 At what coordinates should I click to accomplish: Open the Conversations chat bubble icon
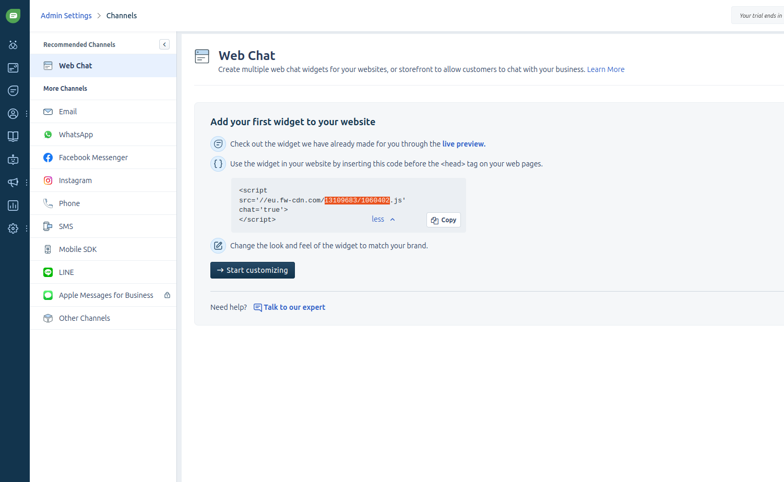13,90
